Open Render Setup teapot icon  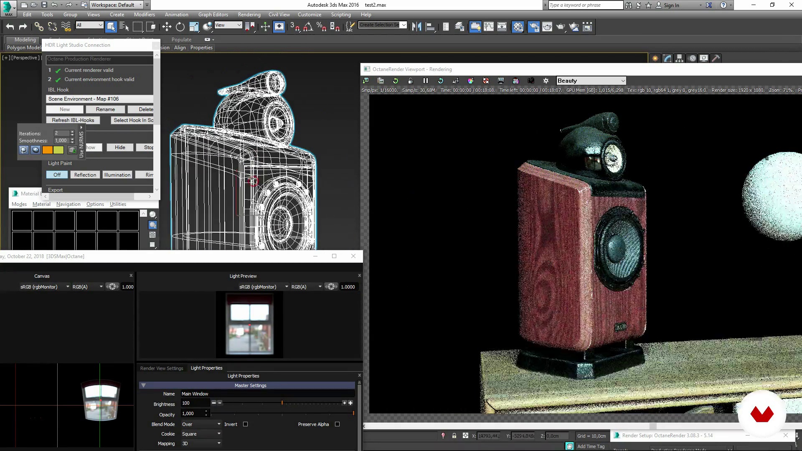[534, 27]
